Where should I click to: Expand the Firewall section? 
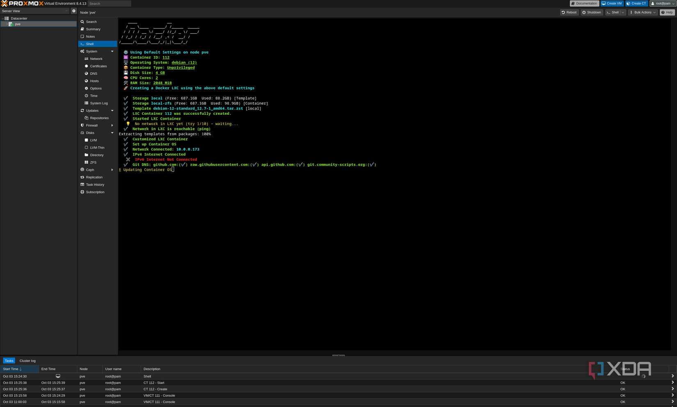(x=112, y=125)
